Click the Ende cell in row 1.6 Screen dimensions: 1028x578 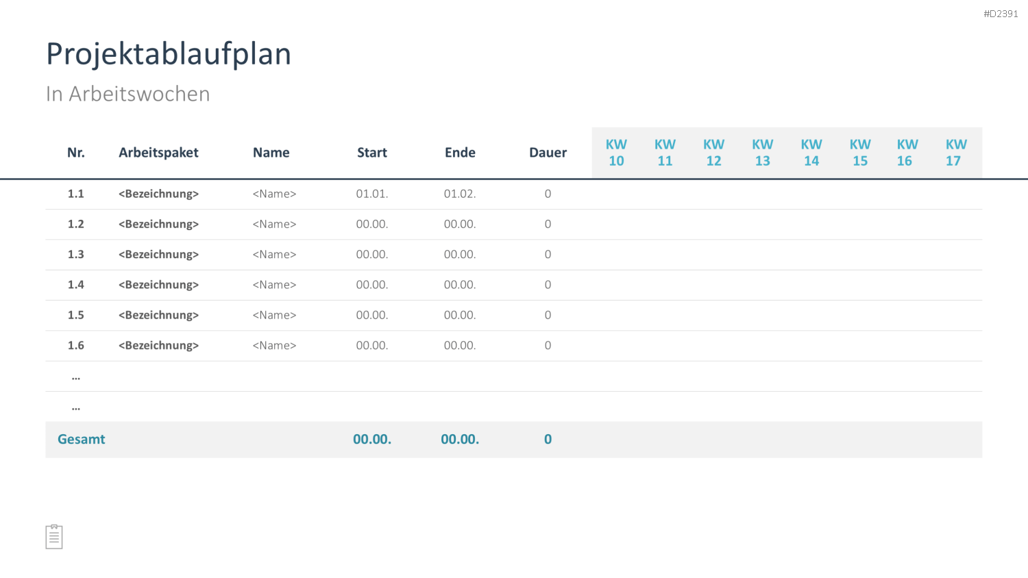pos(460,345)
